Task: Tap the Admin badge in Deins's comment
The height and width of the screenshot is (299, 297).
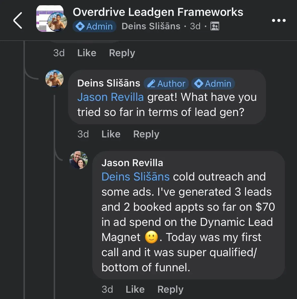Action: click(213, 83)
